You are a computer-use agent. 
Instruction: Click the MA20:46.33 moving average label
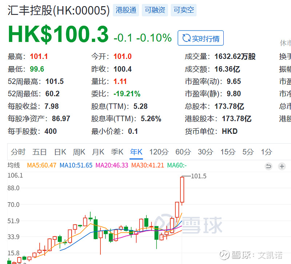tap(112, 165)
